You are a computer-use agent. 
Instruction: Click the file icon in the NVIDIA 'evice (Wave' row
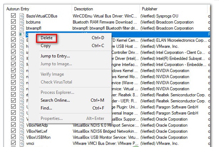pos(22,83)
